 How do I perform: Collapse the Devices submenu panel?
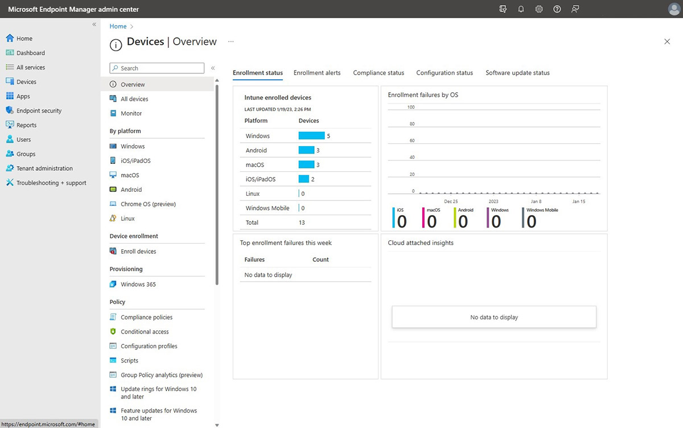point(213,68)
